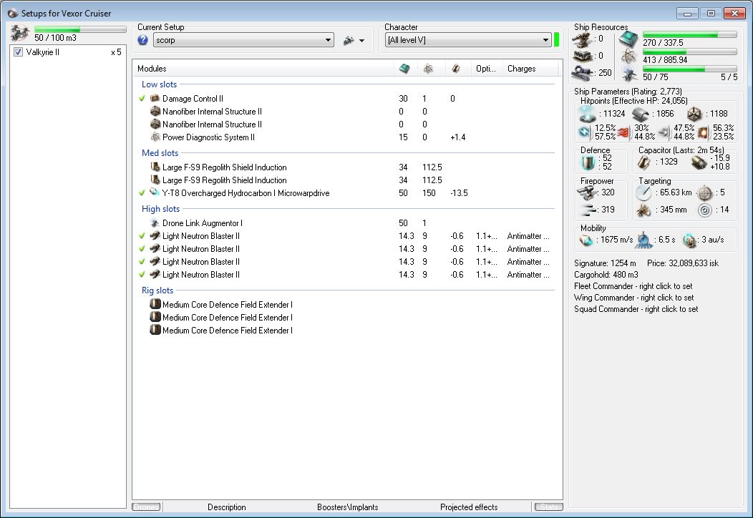The image size is (753, 518).
Task: Select the second Large F-S9 Regolith Shield Induction
Action: [x=347, y=180]
